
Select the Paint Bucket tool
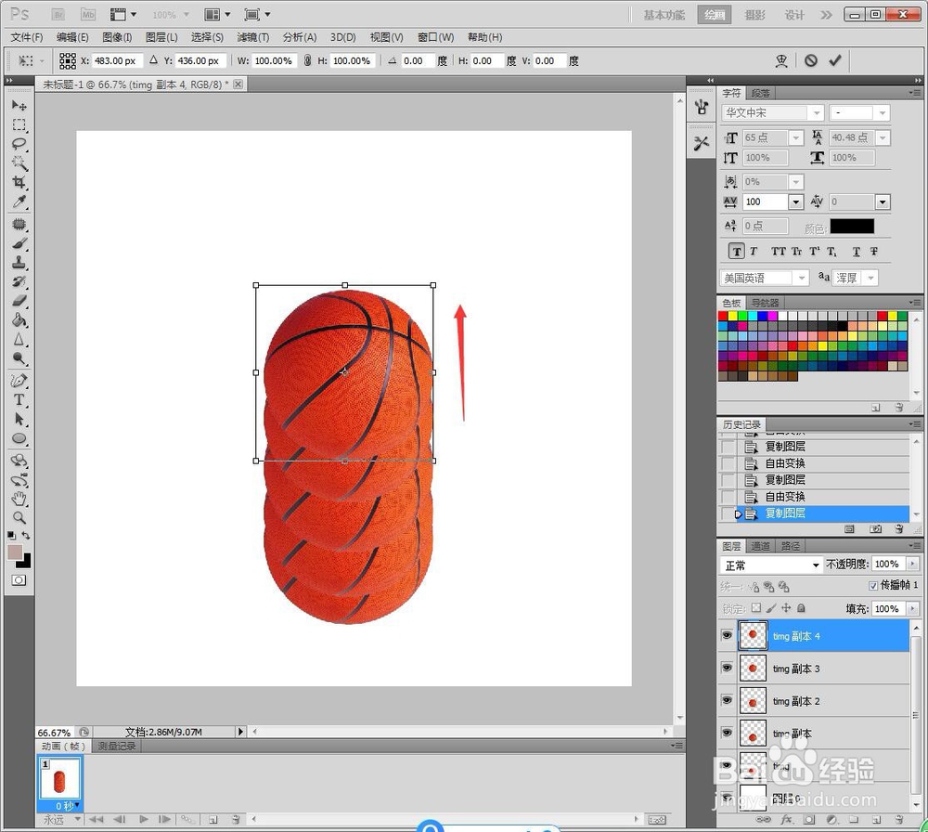(19, 319)
